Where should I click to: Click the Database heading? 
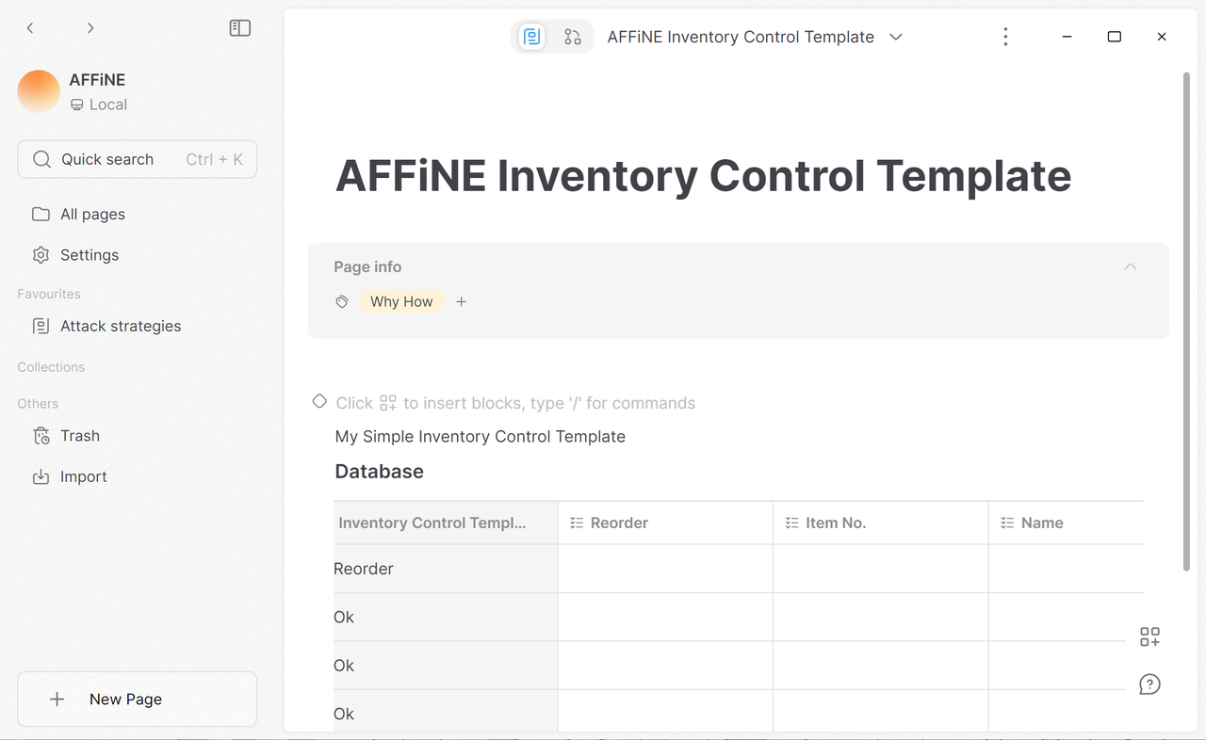tap(380, 472)
